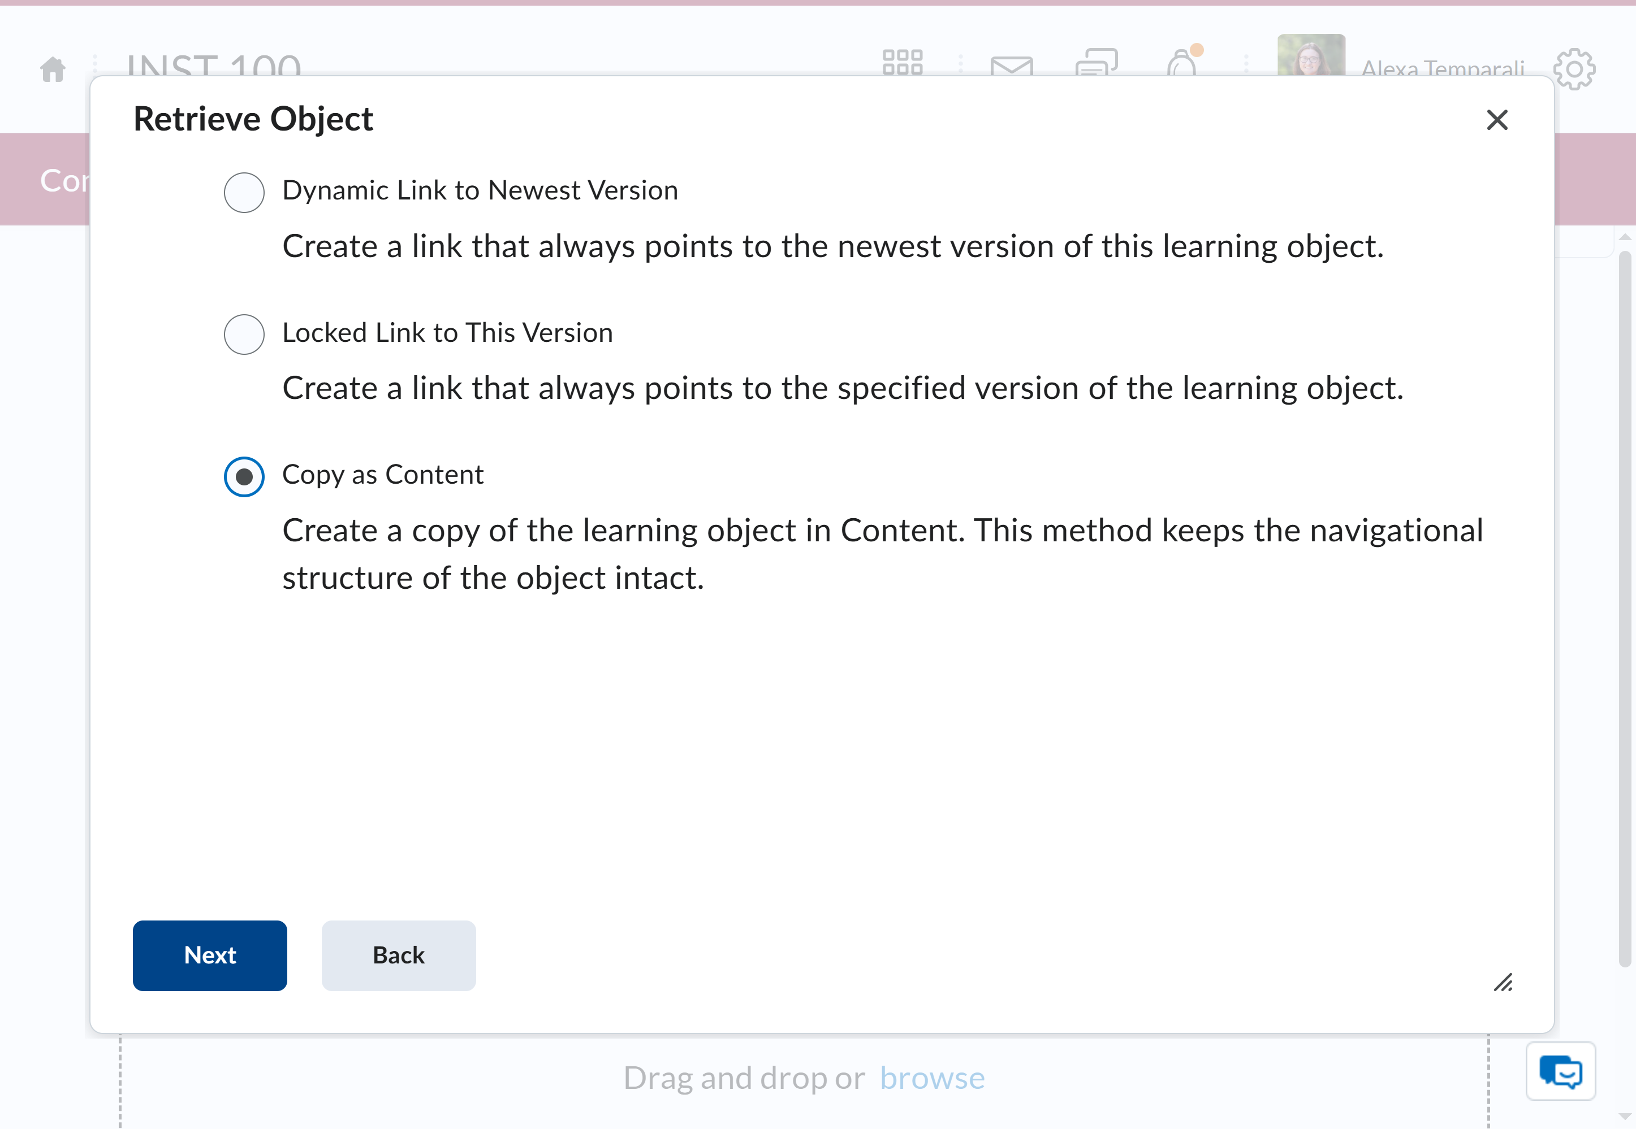Open the notifications bell icon
1636x1129 pixels.
tap(1182, 62)
